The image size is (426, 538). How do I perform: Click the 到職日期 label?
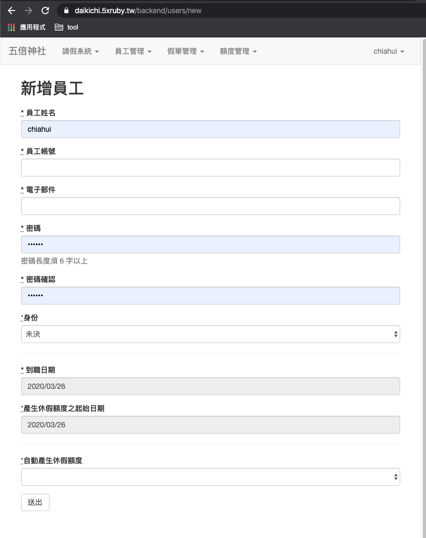coord(38,370)
